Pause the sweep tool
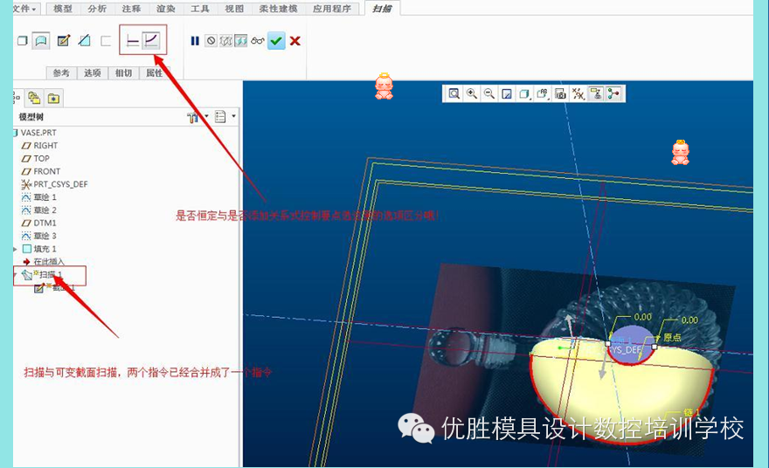Screen dimensions: 769x468 coord(195,41)
